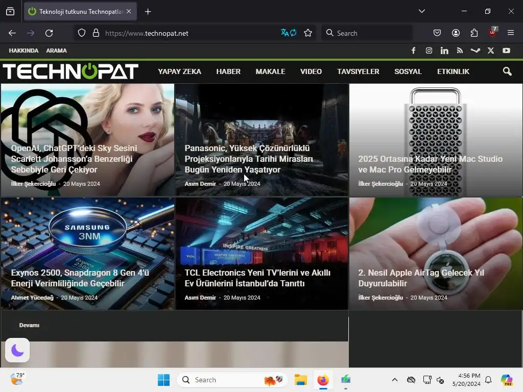Open the ETKINLIK menu item
The image size is (523, 392).
[x=453, y=71]
